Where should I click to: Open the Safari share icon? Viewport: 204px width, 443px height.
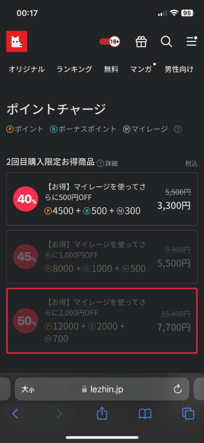(x=102, y=413)
